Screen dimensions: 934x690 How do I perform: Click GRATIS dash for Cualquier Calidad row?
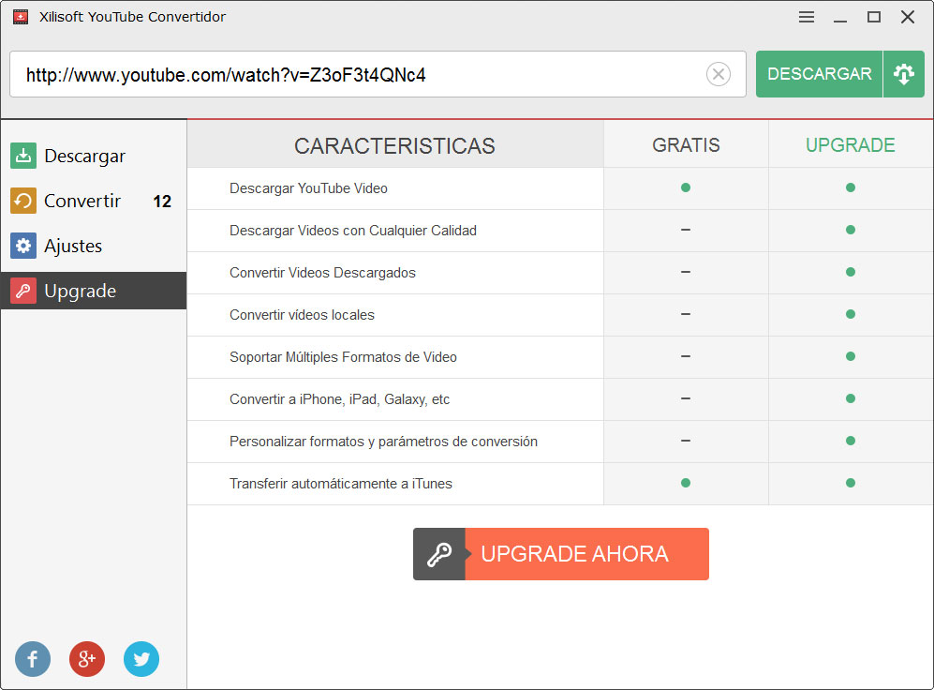[x=686, y=230]
